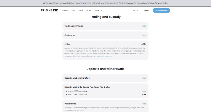Click the Open account button

[x=161, y=10]
